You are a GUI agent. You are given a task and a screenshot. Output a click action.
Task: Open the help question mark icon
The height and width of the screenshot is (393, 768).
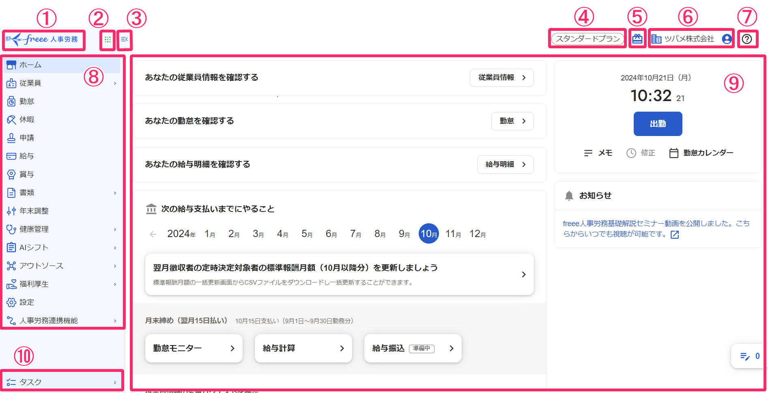pyautogui.click(x=747, y=39)
